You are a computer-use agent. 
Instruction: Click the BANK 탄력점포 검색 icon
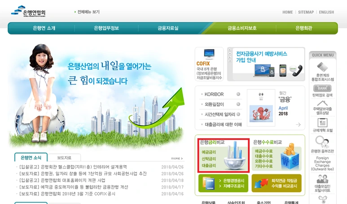[322, 88]
